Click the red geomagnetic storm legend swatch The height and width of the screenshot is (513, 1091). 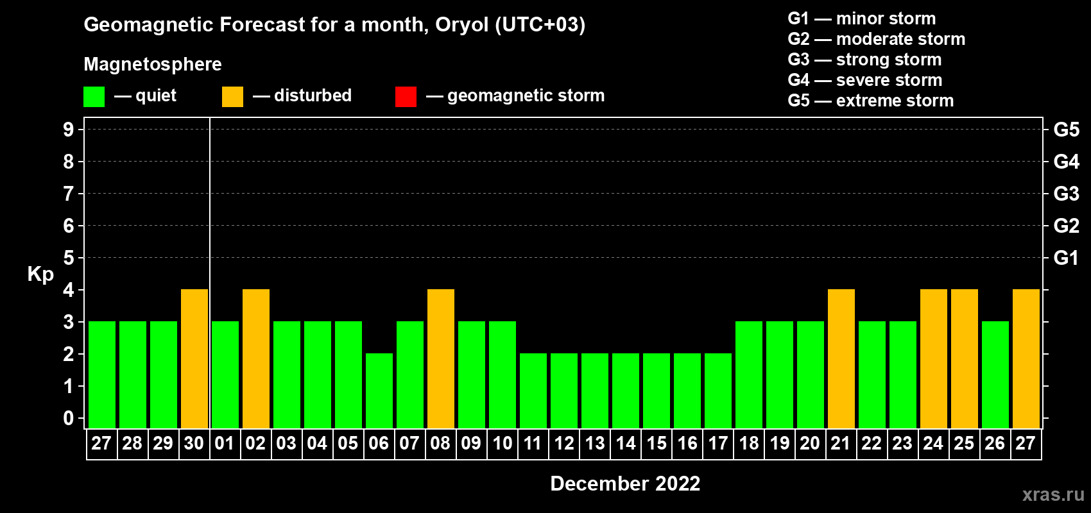coord(406,97)
